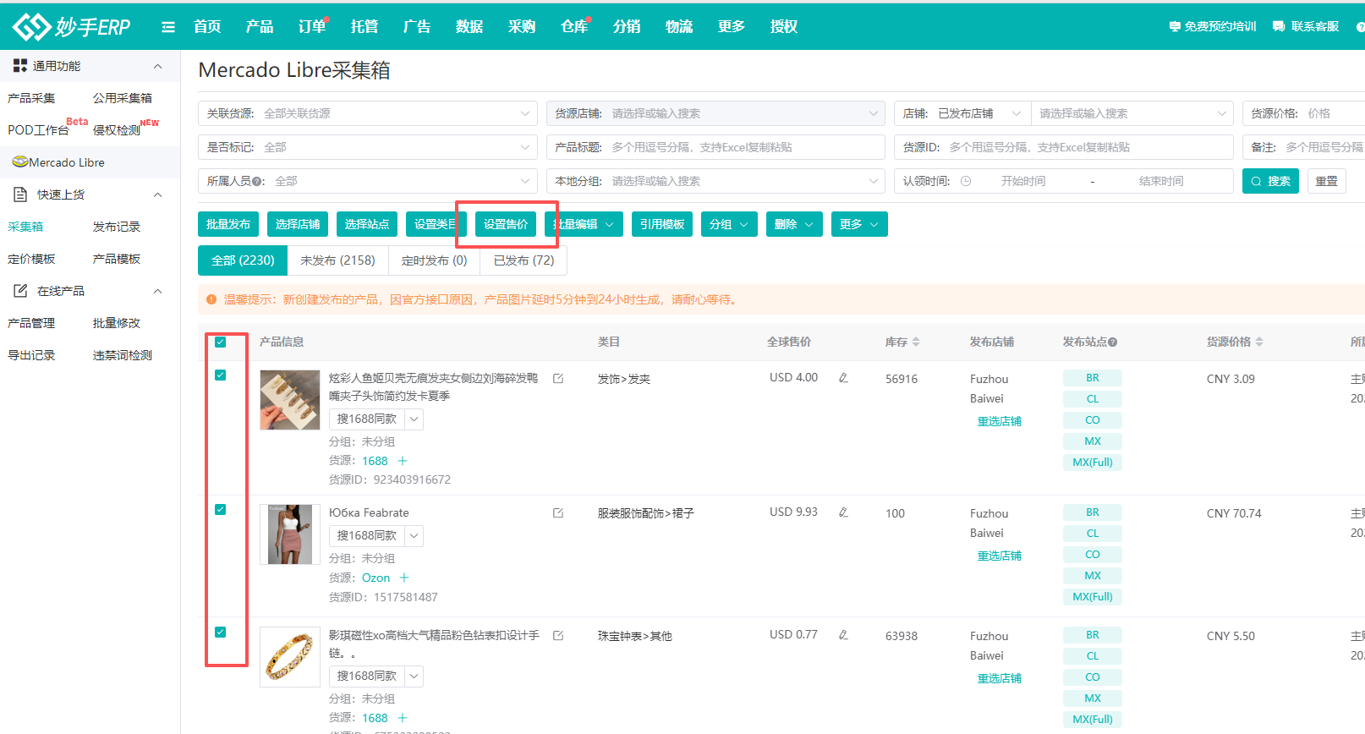The width and height of the screenshot is (1365, 734).
Task: Open the edit icon beside Юбка Feabrate title
Action: click(x=558, y=513)
